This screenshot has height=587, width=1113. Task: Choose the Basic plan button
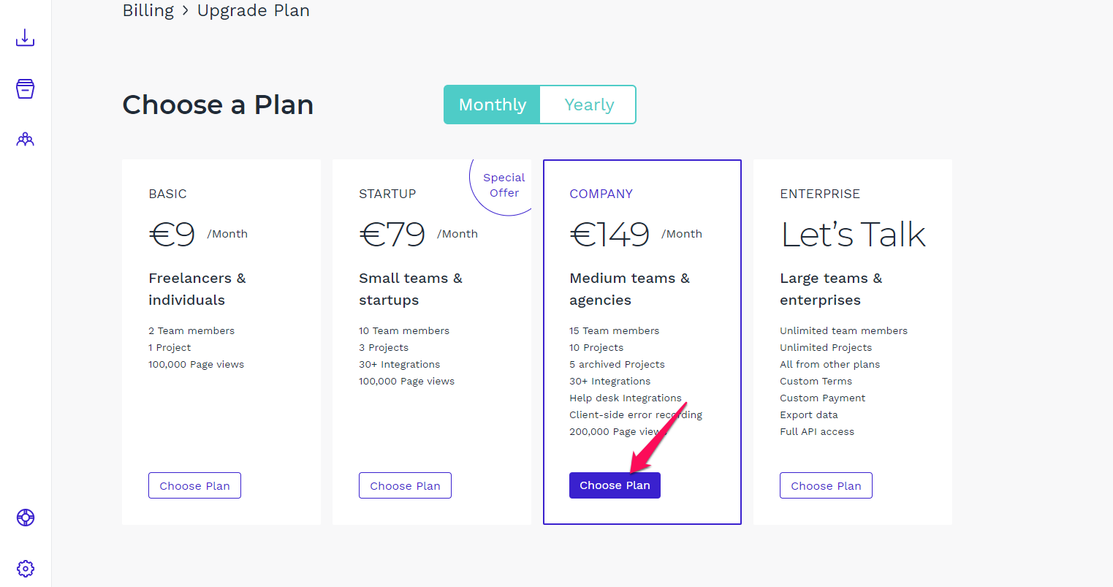[194, 485]
